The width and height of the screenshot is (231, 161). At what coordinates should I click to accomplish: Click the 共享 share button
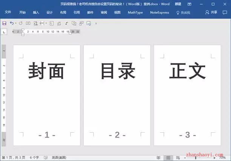click(x=211, y=12)
